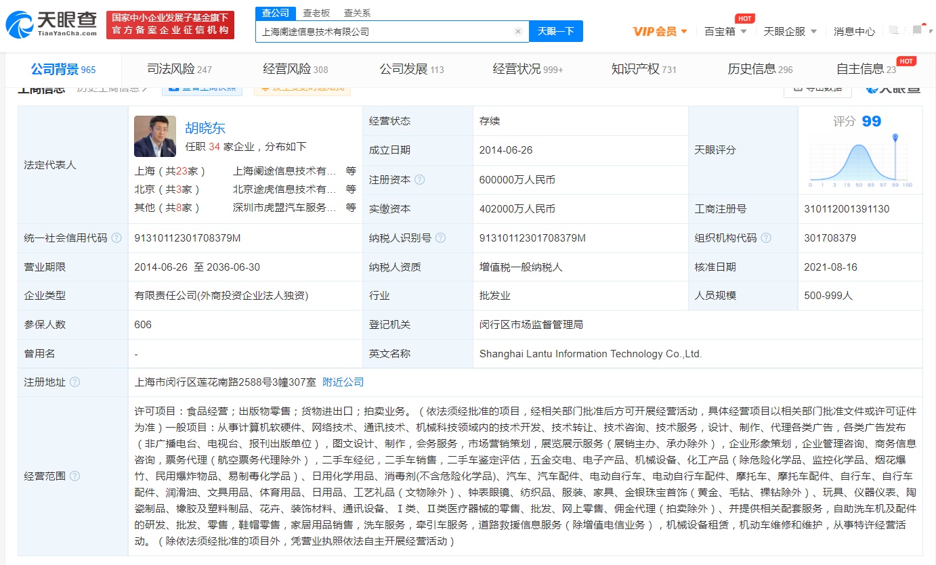Open help icon next to 注册资本
Viewport: 936px width, 565px height.
pos(420,180)
